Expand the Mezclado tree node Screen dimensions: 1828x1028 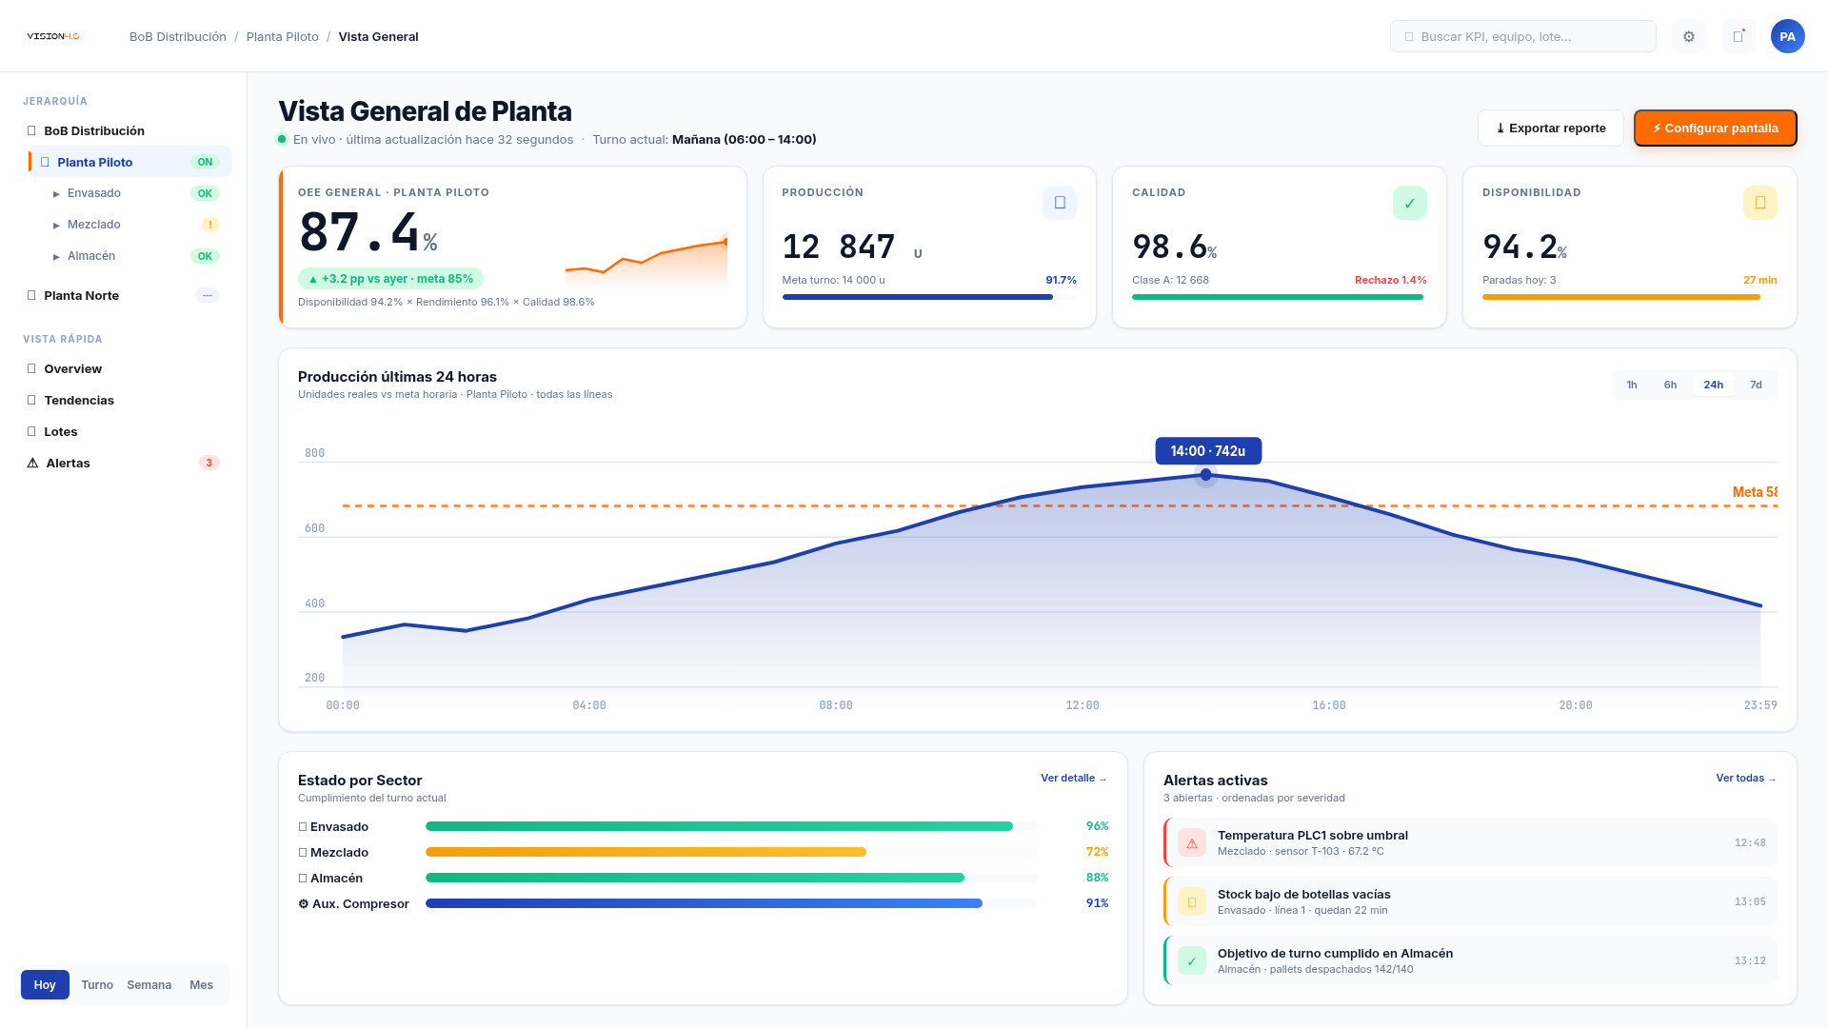(57, 226)
